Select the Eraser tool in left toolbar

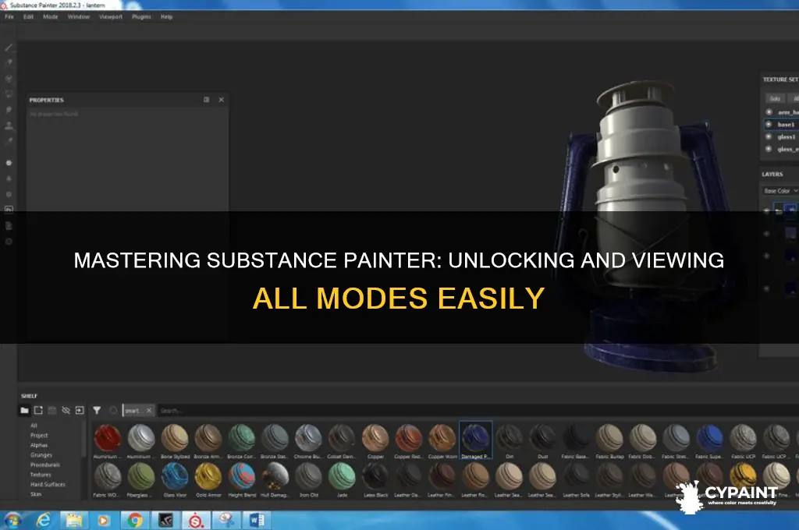click(x=9, y=62)
